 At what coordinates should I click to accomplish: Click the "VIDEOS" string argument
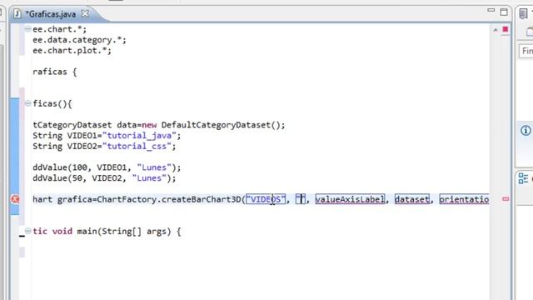[x=266, y=199]
